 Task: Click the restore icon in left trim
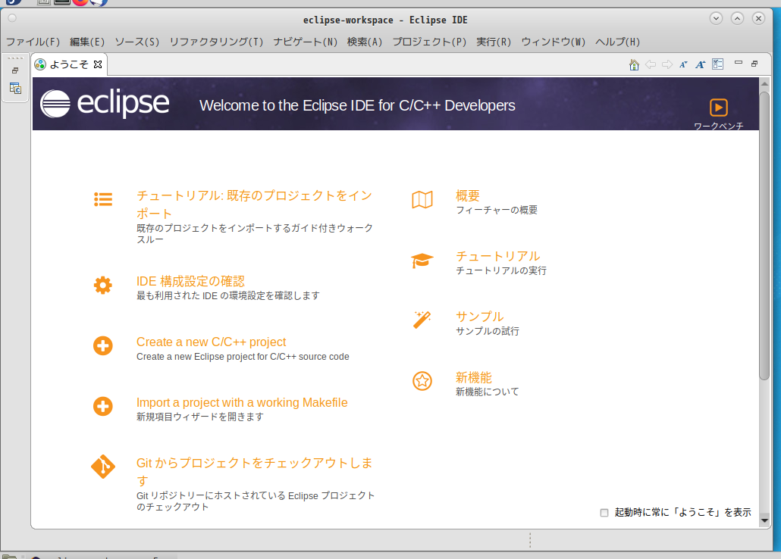(x=15, y=70)
